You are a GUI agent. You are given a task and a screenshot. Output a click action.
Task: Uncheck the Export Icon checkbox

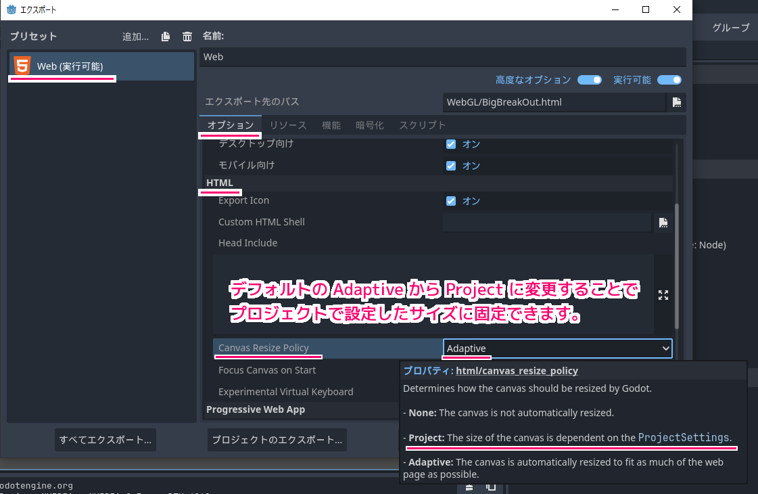(451, 201)
